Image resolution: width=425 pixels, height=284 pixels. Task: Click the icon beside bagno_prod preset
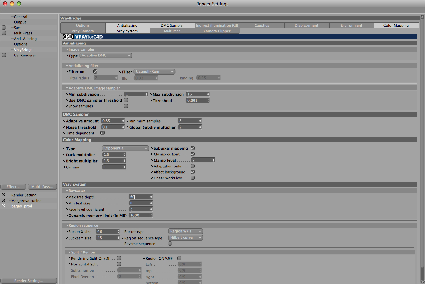pos(3,206)
